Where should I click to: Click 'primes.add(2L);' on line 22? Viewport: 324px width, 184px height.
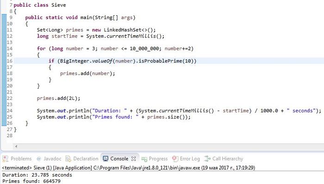(58, 98)
